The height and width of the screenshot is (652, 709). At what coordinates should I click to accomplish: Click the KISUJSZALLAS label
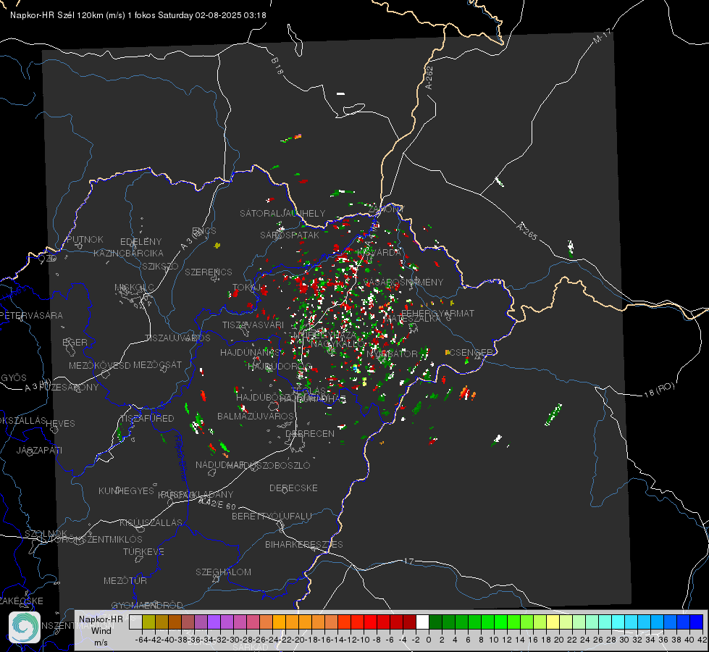click(x=151, y=522)
